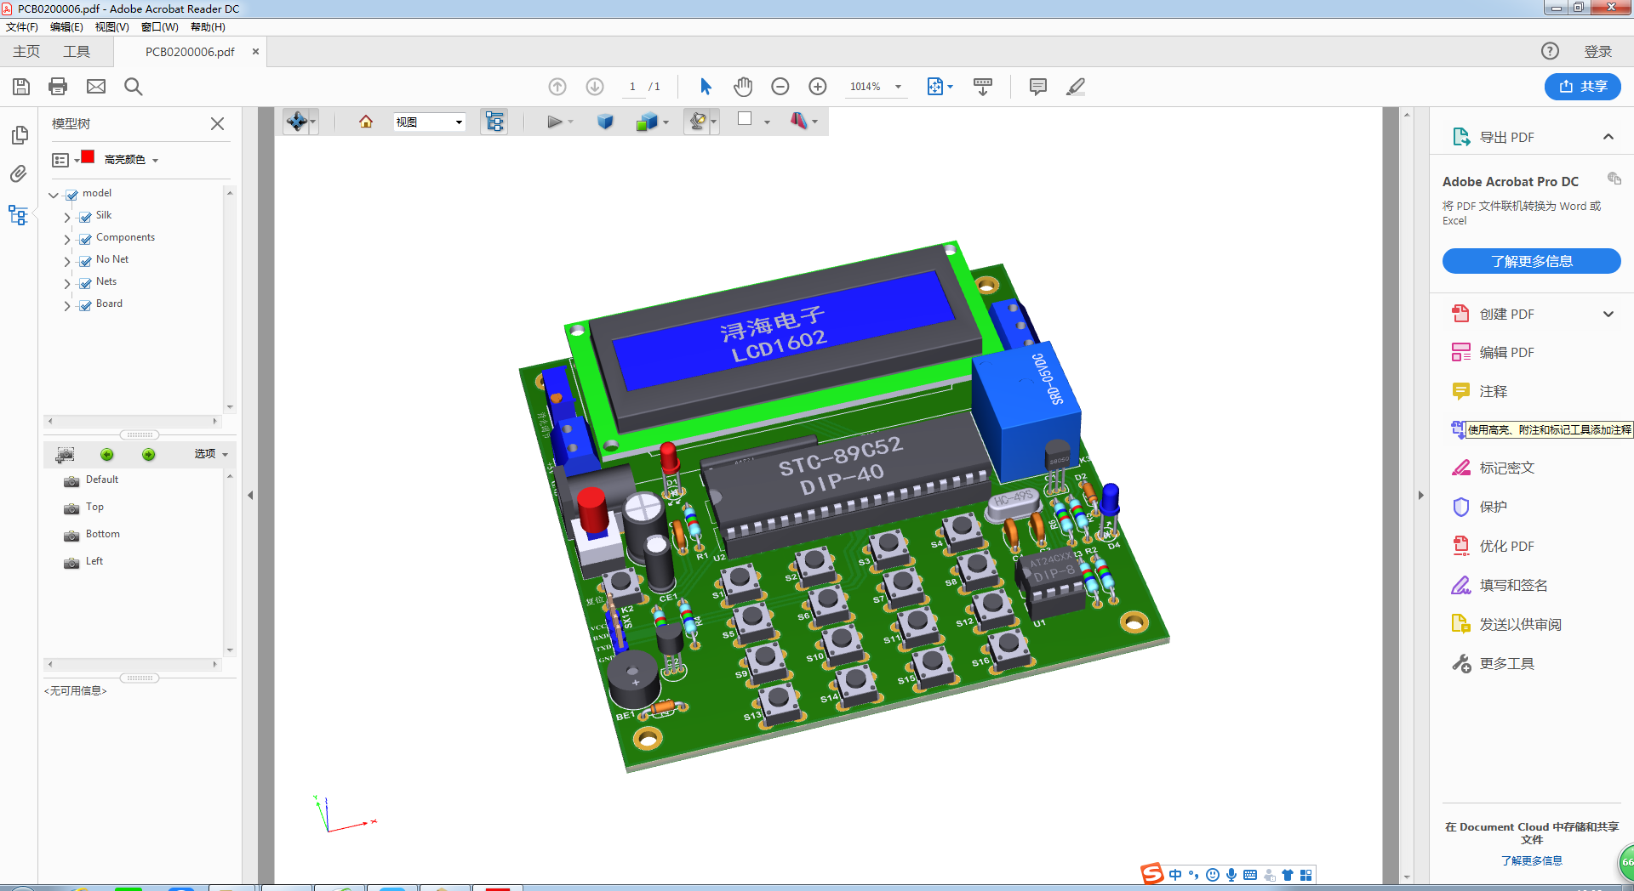Click the Send by email icon
The height and width of the screenshot is (891, 1634).
(x=96, y=86)
